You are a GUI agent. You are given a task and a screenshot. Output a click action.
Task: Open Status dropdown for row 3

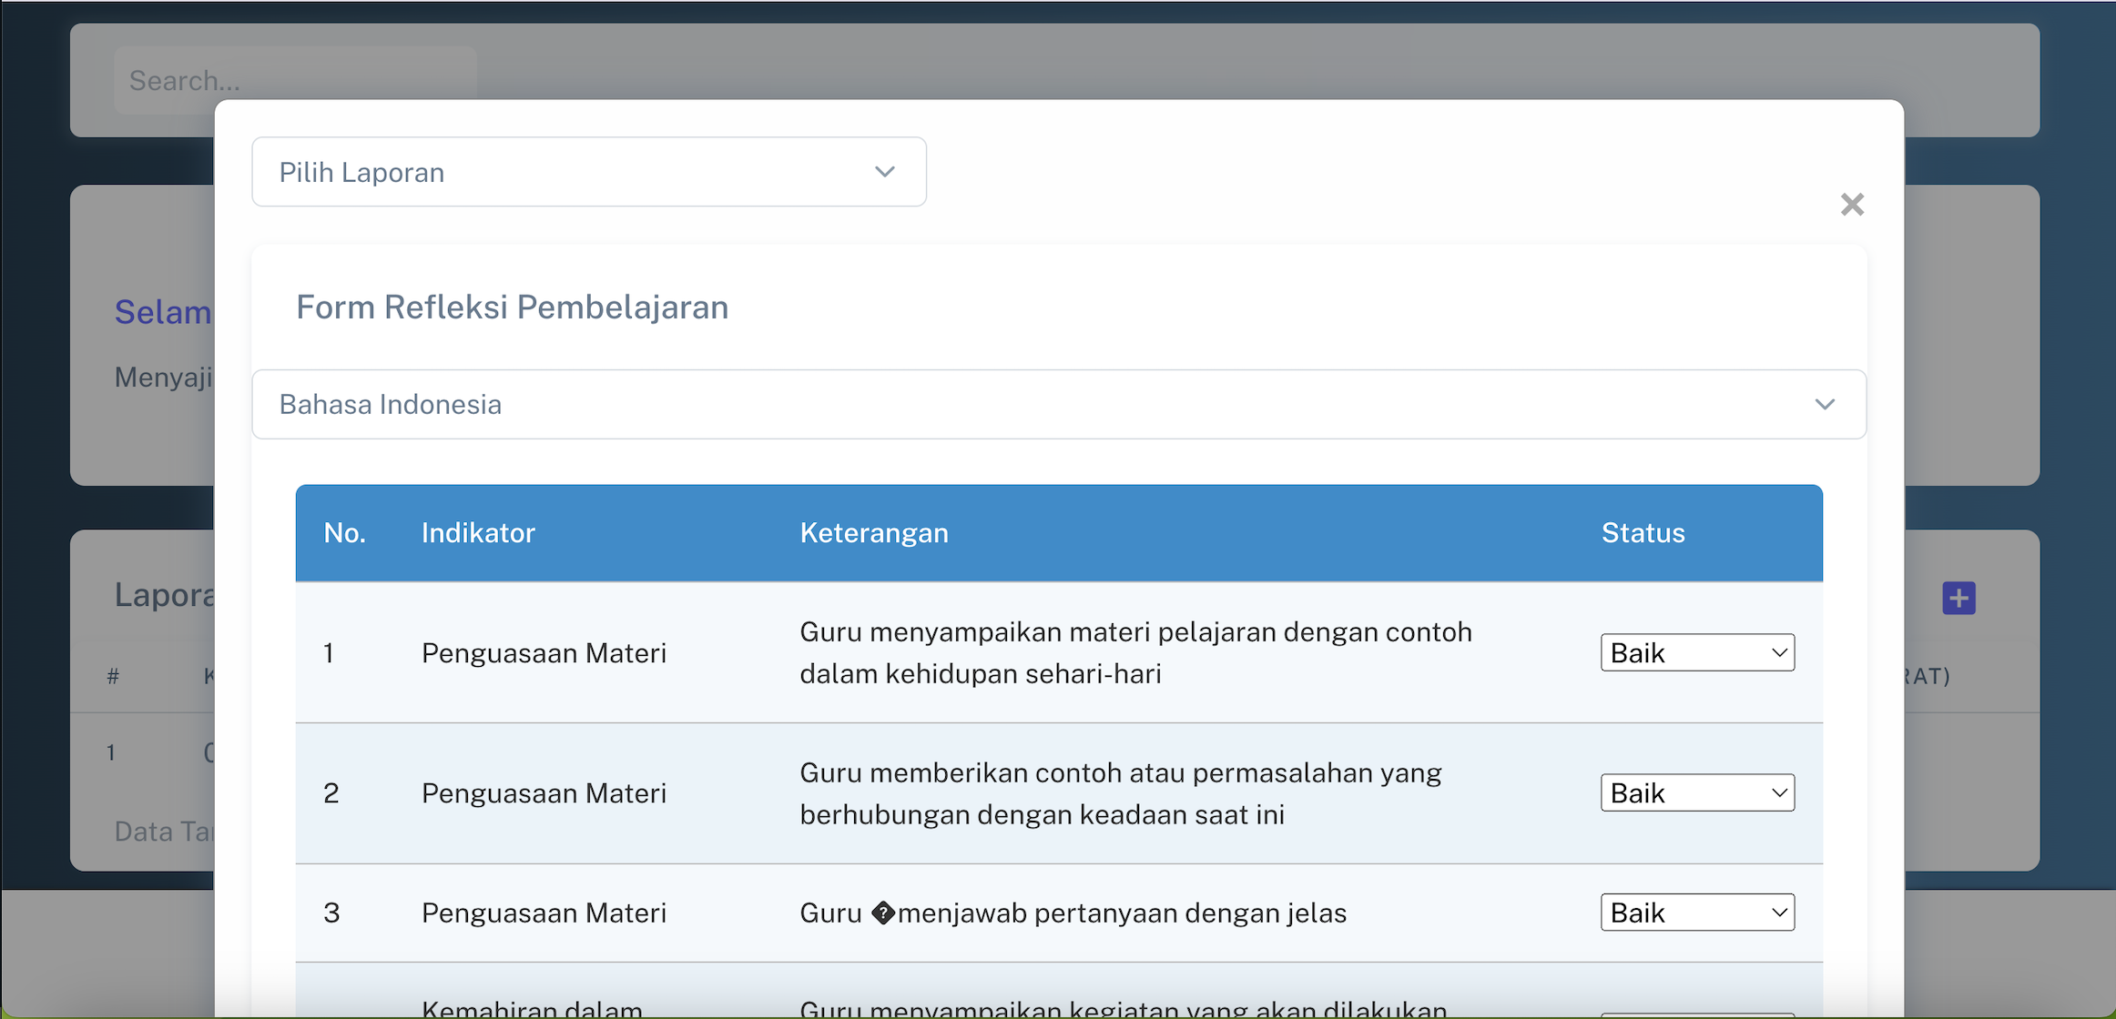click(x=1696, y=912)
